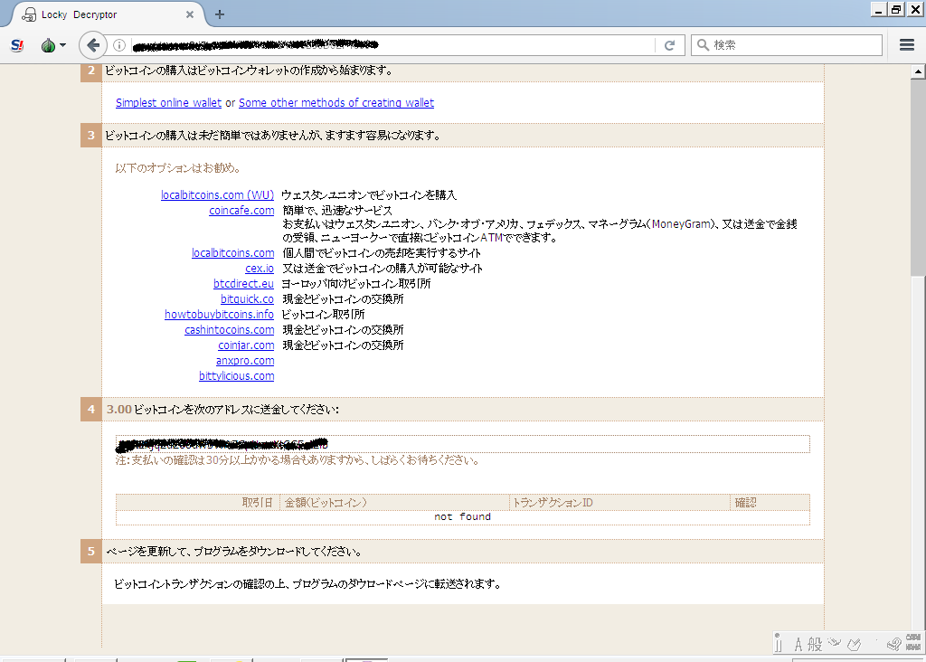Open the IME pad icon
Viewport: 926px width, 662px height.
(834, 643)
